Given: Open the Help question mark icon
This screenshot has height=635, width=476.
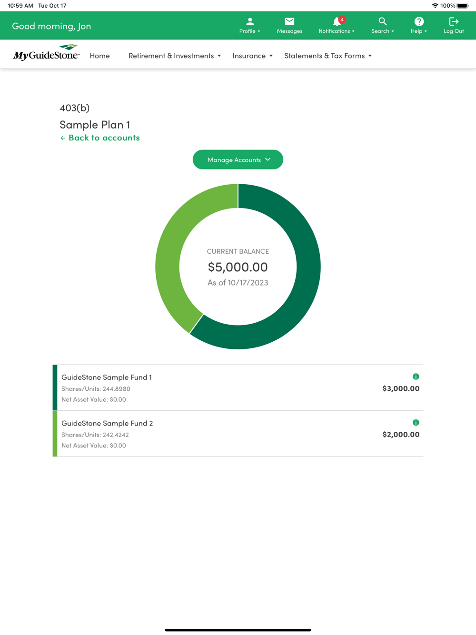Looking at the screenshot, I should point(419,21).
